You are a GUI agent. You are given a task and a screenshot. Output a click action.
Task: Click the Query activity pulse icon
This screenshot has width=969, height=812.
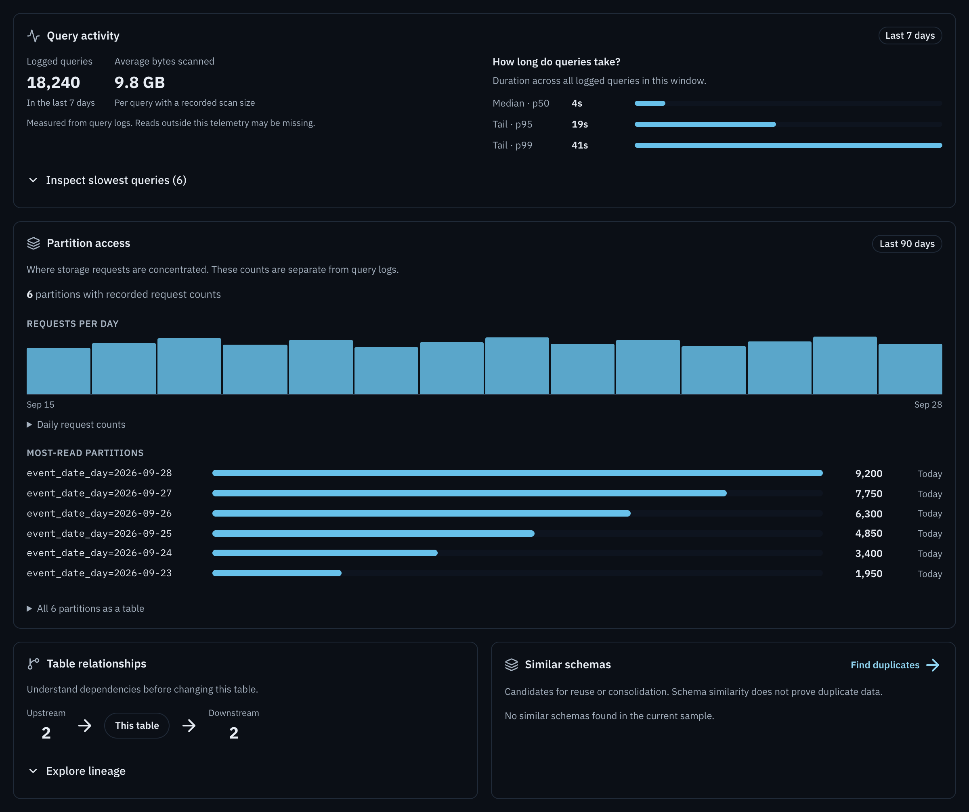click(x=33, y=36)
